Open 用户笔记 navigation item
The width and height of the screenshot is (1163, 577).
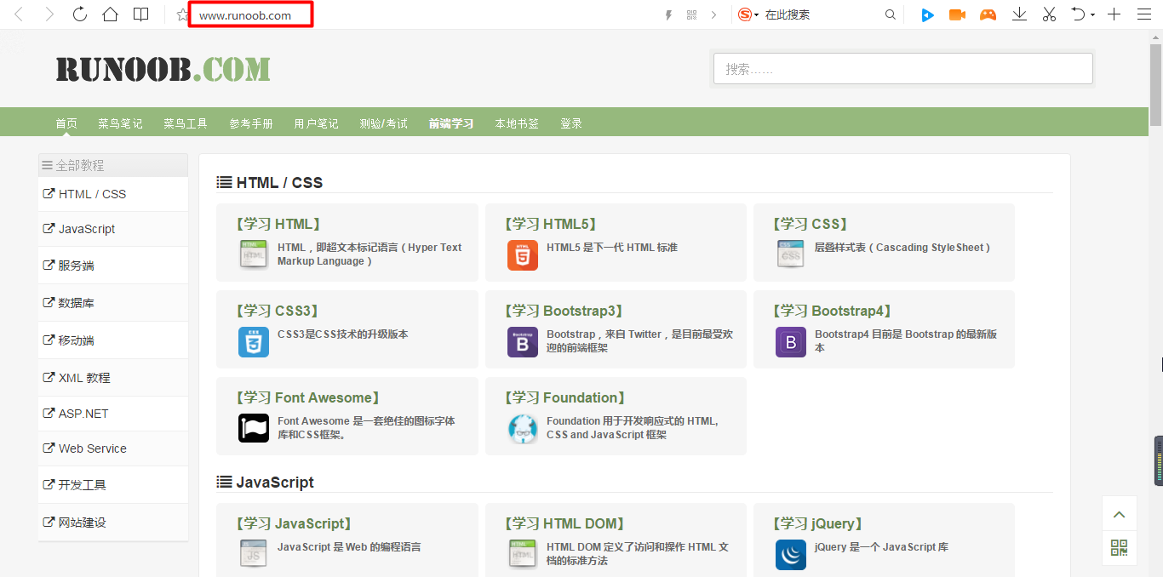(x=316, y=123)
